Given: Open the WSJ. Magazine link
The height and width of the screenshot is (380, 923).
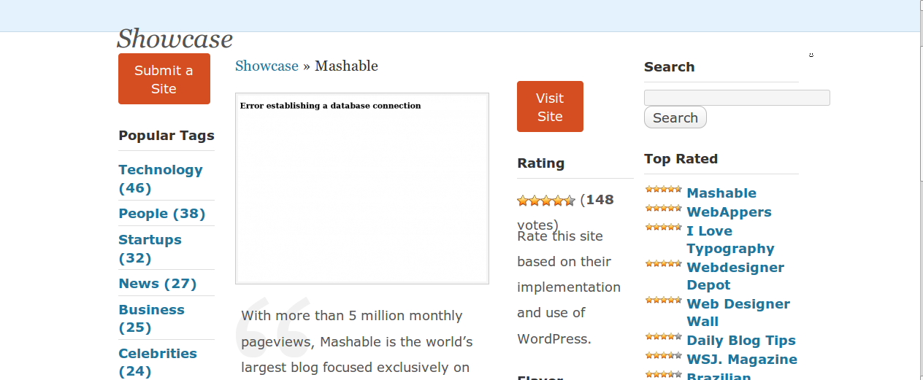Looking at the screenshot, I should point(742,360).
